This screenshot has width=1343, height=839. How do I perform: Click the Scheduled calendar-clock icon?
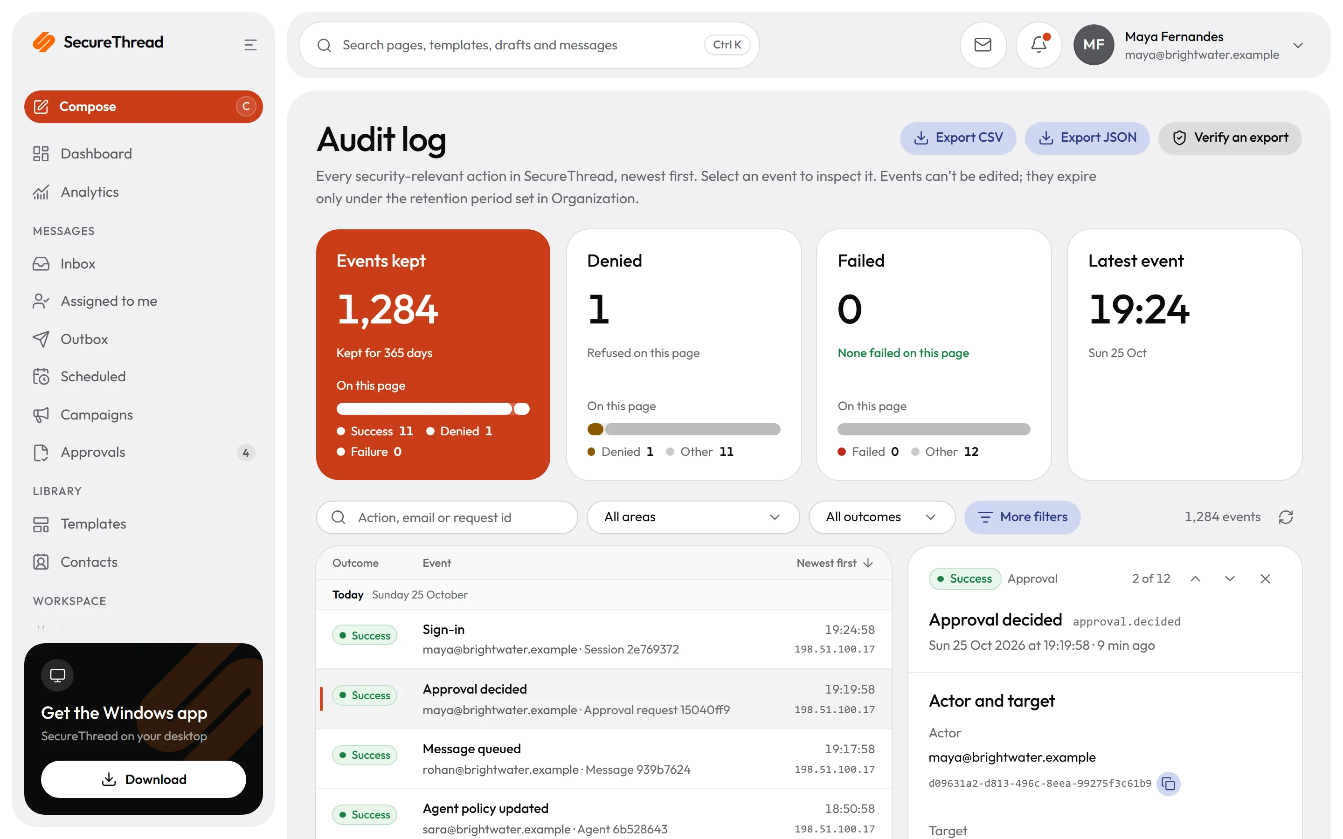(x=41, y=376)
